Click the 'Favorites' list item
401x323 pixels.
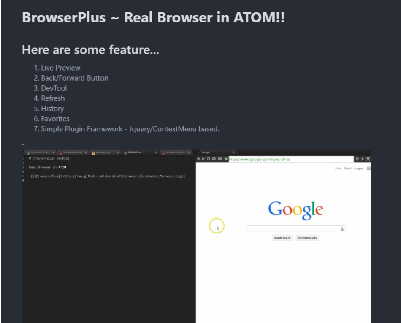click(x=55, y=119)
